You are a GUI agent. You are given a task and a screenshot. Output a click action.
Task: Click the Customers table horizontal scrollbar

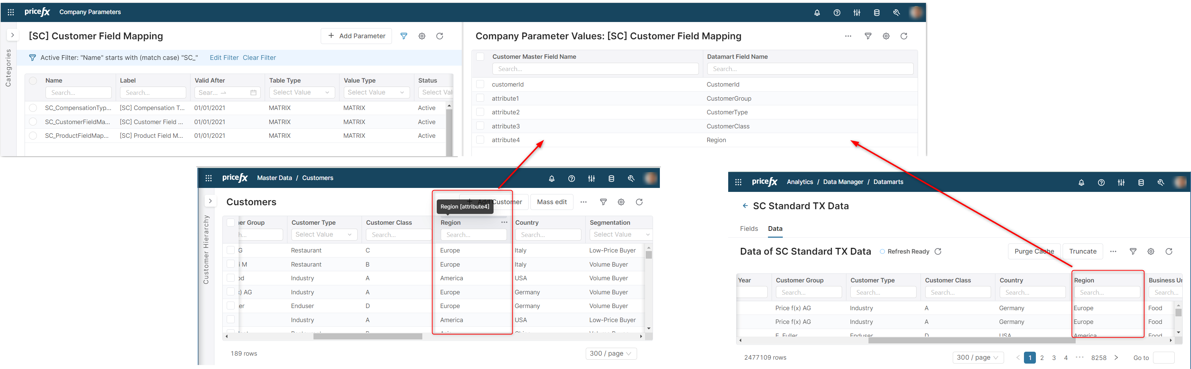coord(368,336)
